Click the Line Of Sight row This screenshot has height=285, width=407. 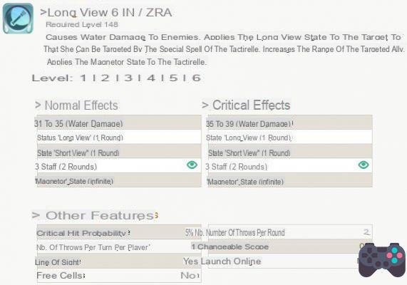[119, 261]
